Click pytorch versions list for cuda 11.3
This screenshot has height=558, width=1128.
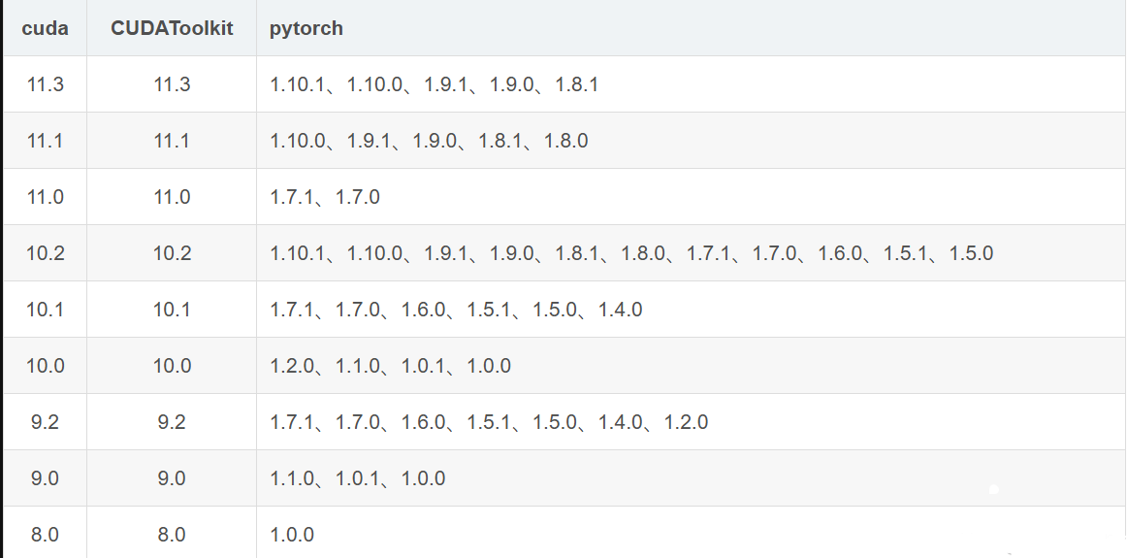click(x=434, y=84)
